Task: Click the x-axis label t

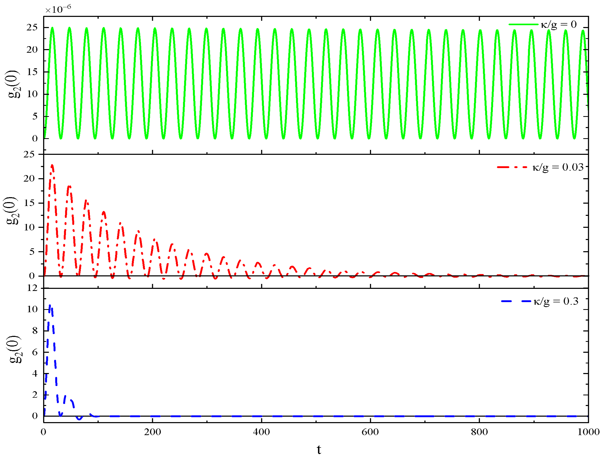Action: (319, 449)
